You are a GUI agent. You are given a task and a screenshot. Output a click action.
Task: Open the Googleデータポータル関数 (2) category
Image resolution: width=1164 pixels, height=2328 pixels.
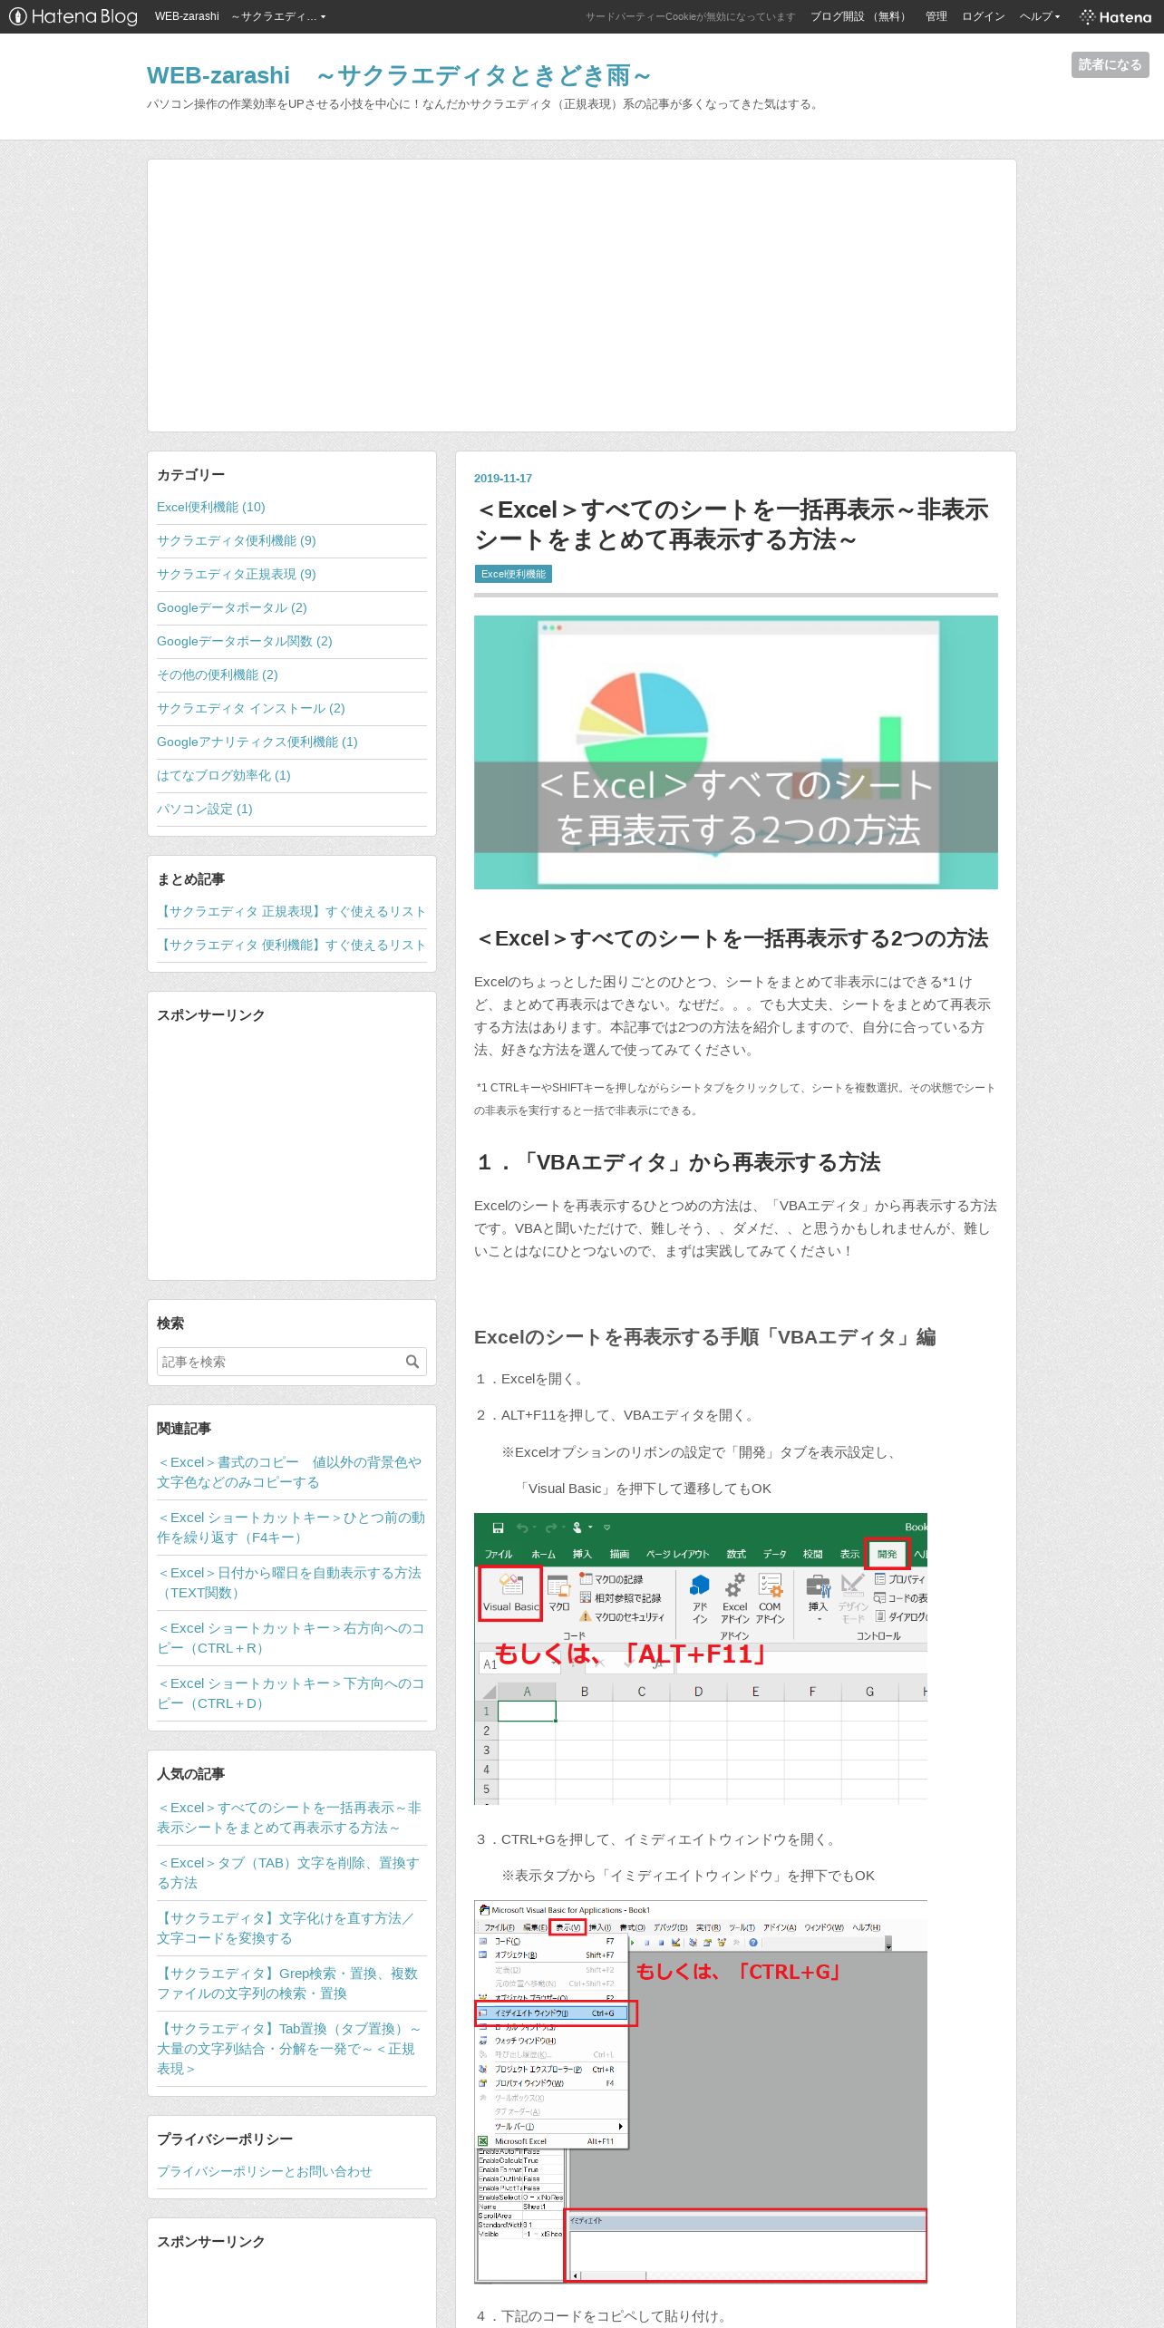[x=245, y=641]
